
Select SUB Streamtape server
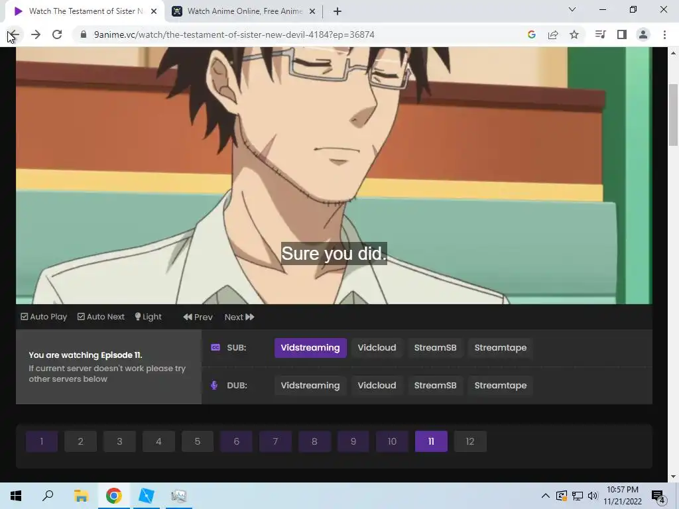click(x=501, y=348)
